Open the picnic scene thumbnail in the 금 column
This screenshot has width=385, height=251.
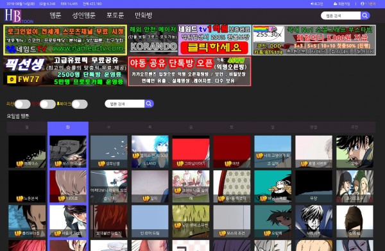[x=191, y=186]
